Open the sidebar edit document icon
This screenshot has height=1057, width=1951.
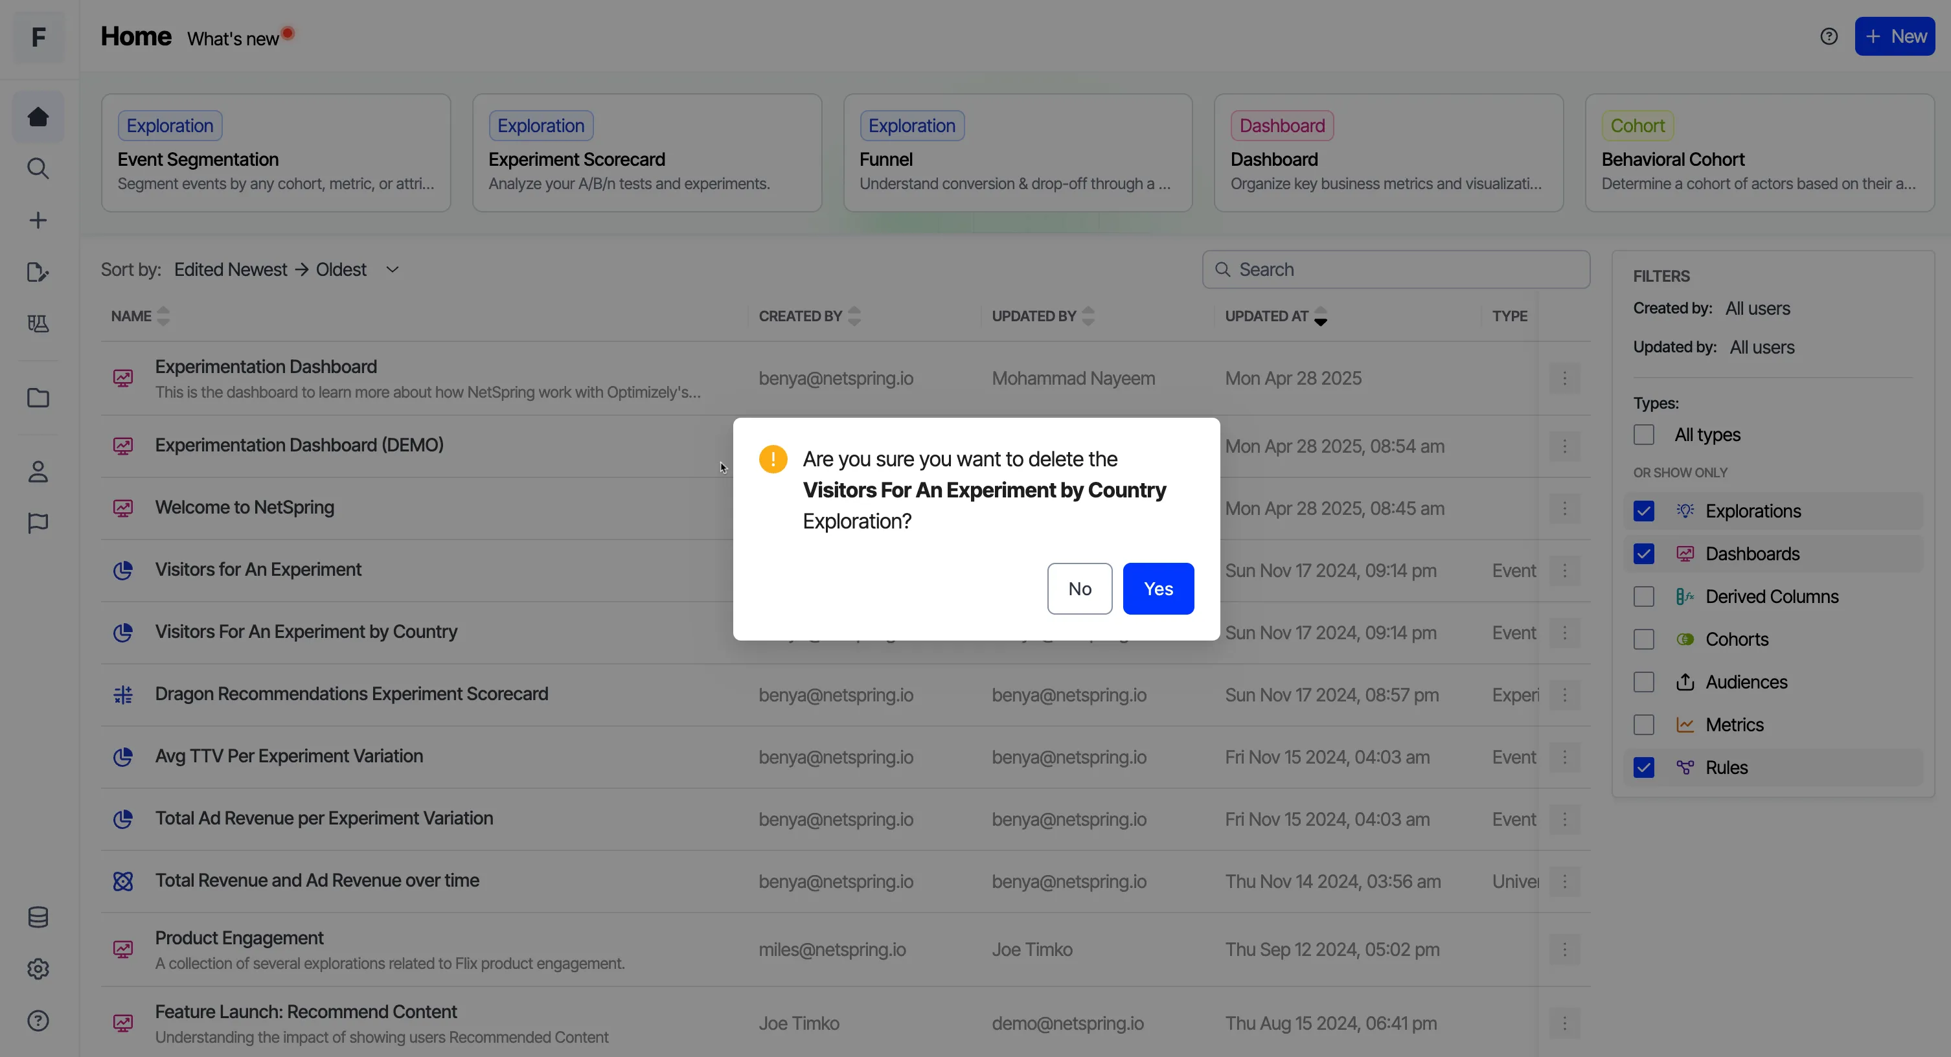pyautogui.click(x=38, y=272)
